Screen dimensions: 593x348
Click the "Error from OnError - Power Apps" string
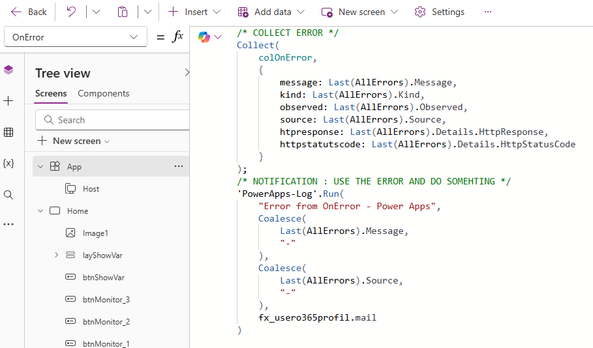[347, 207]
